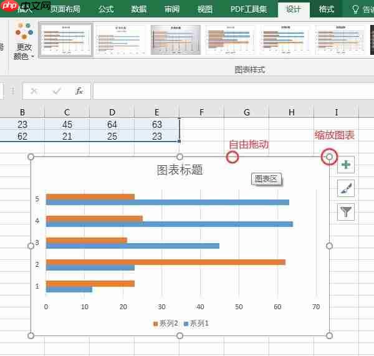Select column B header
The width and height of the screenshot is (374, 356).
pos(22,112)
